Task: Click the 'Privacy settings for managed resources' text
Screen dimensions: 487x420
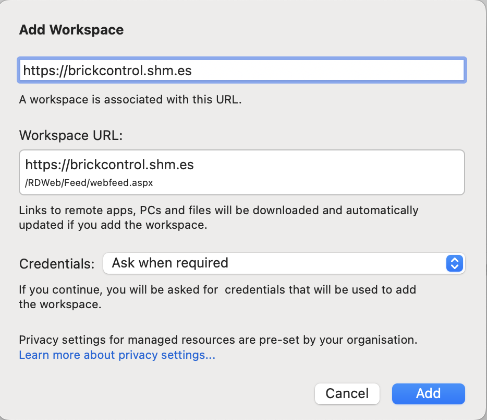Action: (x=218, y=340)
